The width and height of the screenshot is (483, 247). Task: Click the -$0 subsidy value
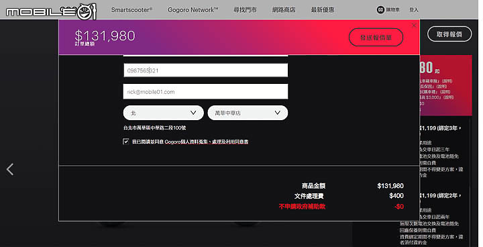click(x=399, y=206)
